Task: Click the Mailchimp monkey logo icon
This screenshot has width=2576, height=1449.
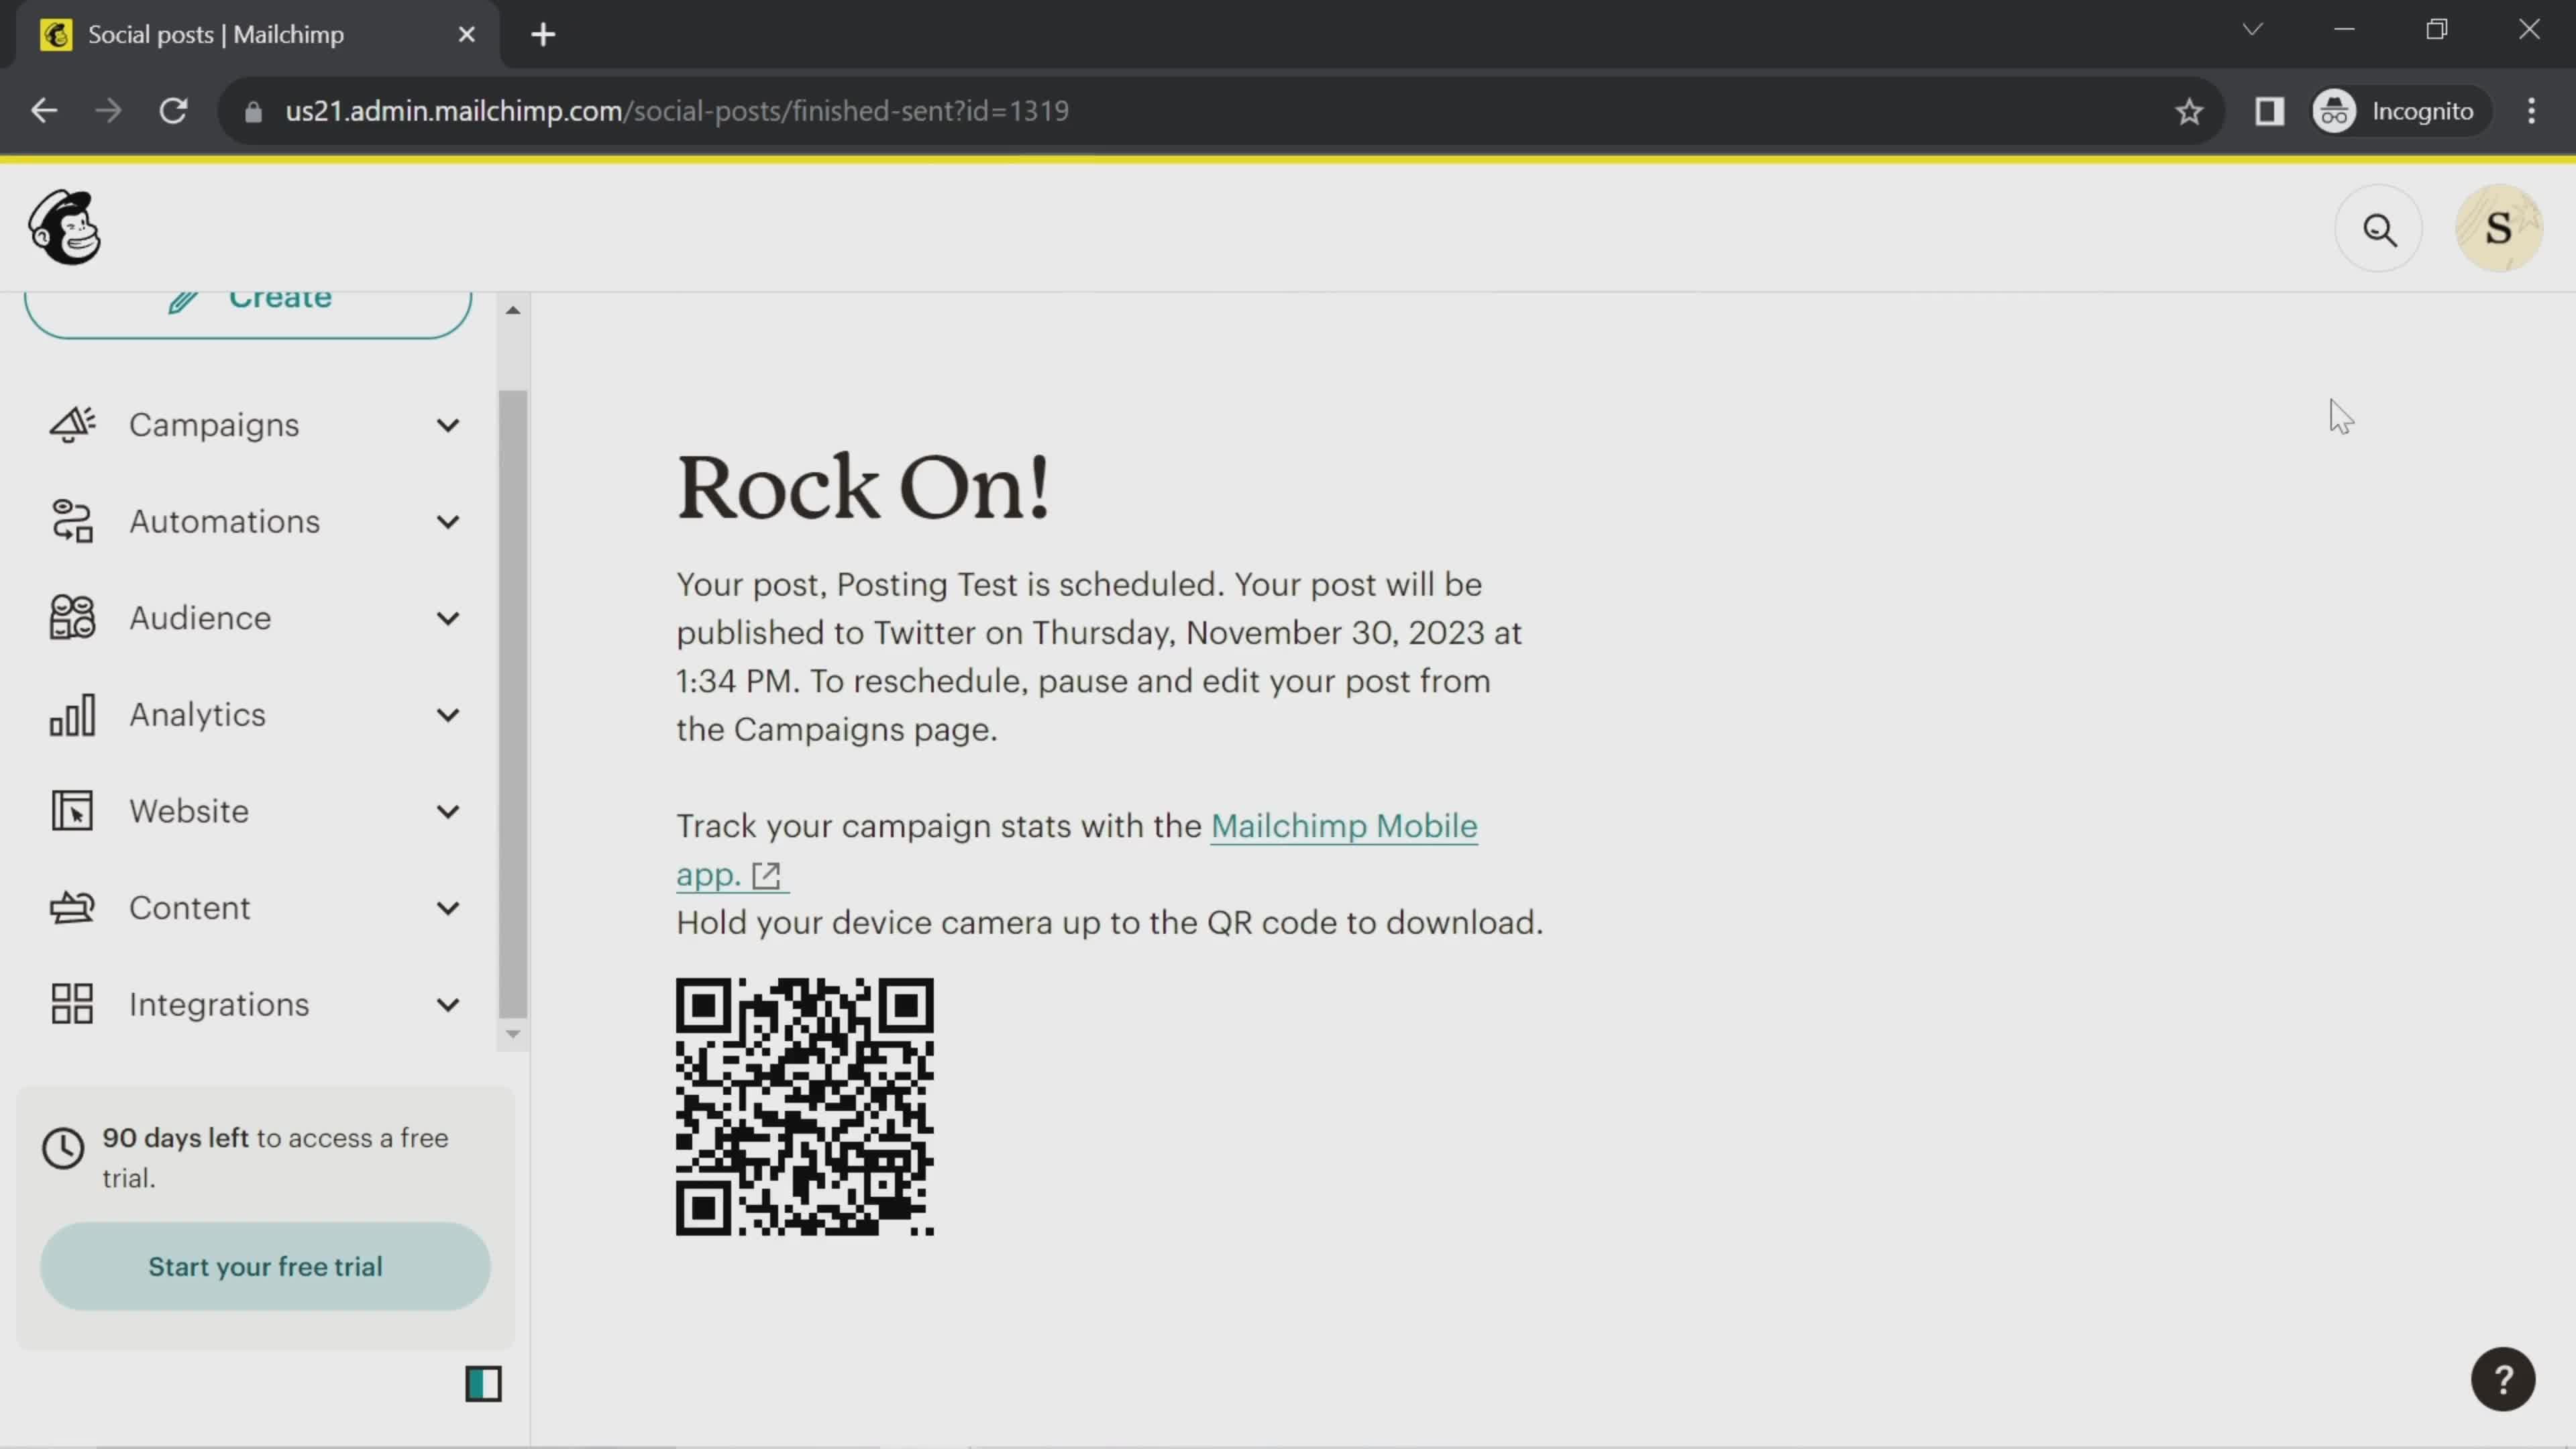Action: tap(60, 228)
